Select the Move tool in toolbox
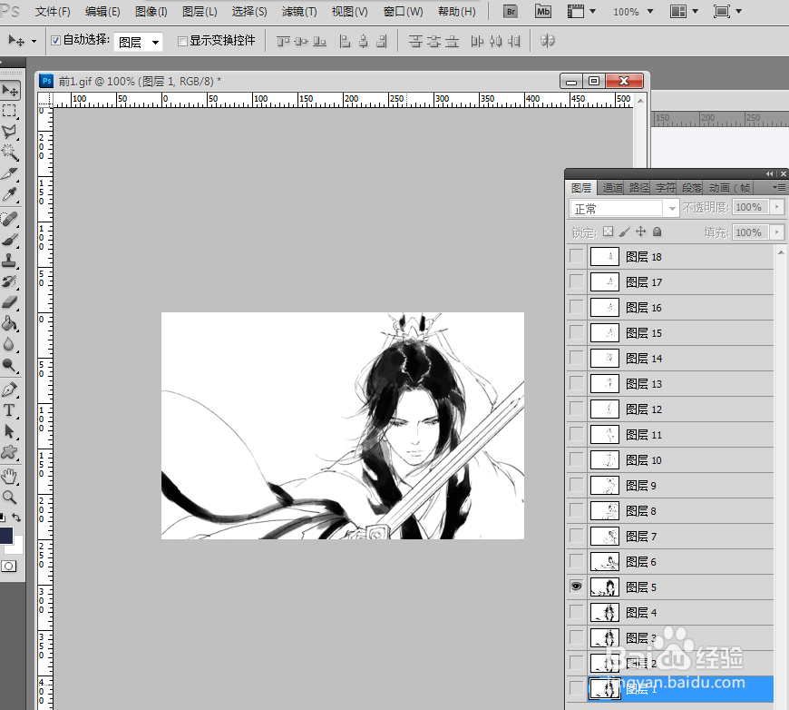789x710 pixels. pos(10,91)
